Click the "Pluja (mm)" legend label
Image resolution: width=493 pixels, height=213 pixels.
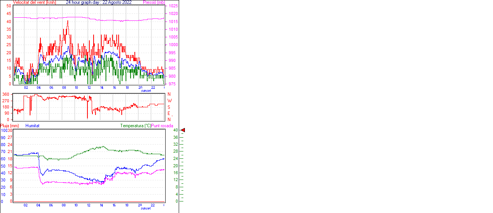click(10, 126)
